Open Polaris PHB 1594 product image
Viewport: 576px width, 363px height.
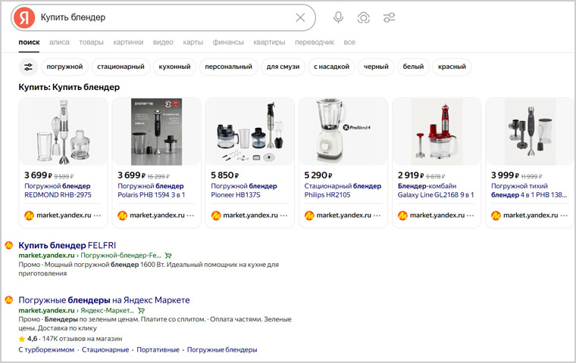pyautogui.click(x=156, y=132)
